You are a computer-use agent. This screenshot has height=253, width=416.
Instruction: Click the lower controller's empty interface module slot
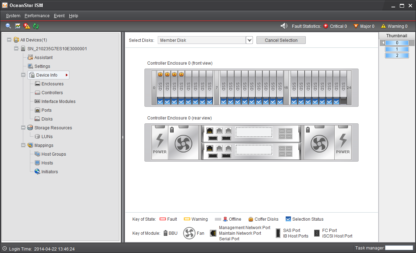[x=254, y=150]
